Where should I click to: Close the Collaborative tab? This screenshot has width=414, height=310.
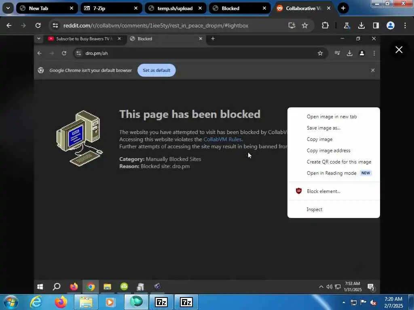[x=329, y=8]
